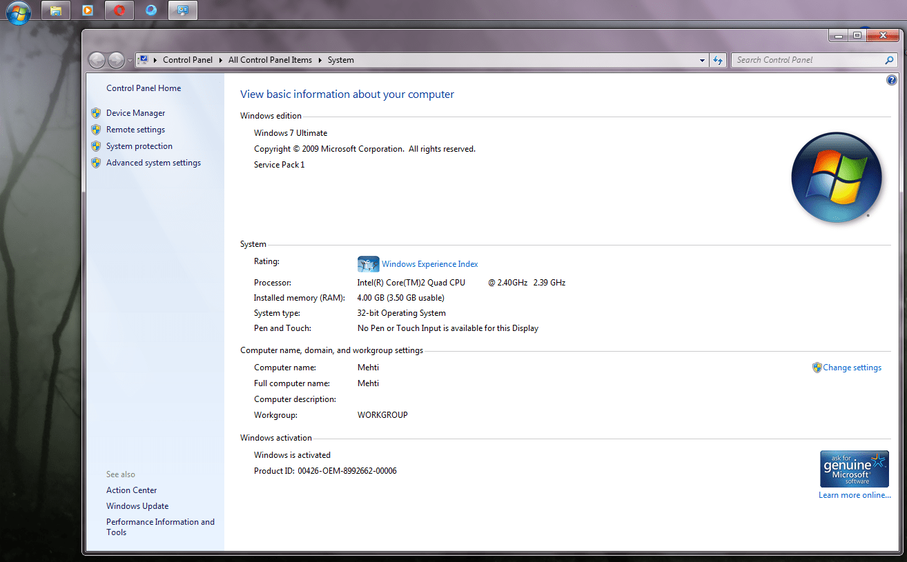This screenshot has width=907, height=562.
Task: Open Action Center from See also
Action: tap(132, 490)
